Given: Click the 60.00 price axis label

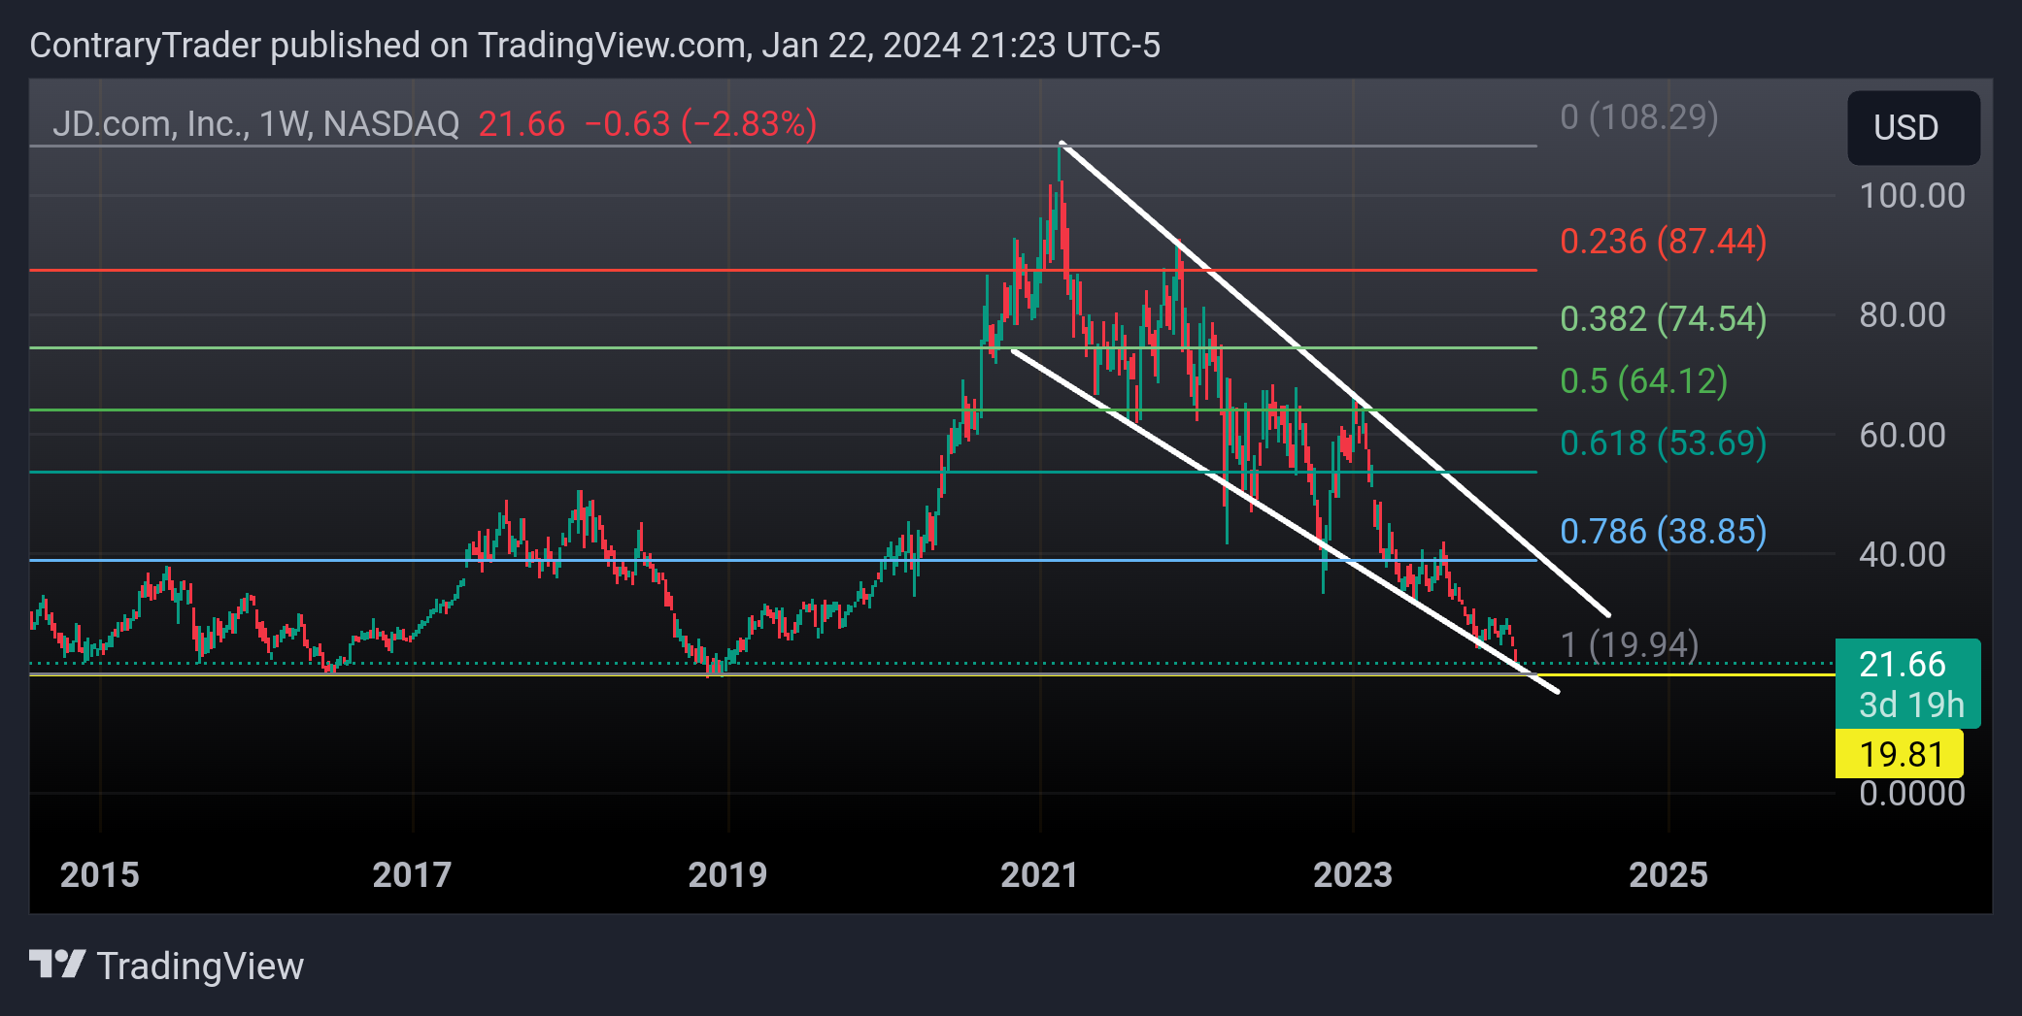Looking at the screenshot, I should (1902, 436).
